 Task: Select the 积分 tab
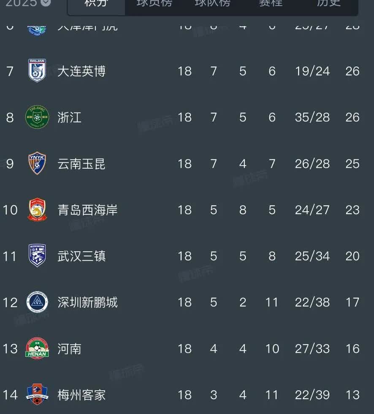pos(96,3)
